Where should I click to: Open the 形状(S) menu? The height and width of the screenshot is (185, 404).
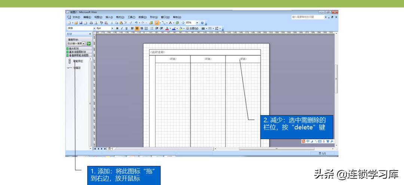tap(154, 17)
